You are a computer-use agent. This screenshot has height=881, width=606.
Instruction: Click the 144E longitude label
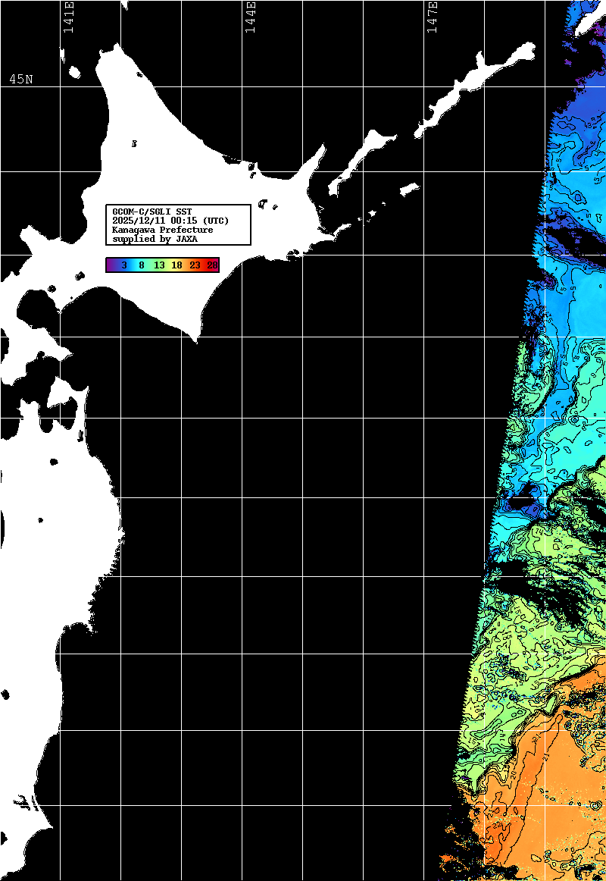251,17
